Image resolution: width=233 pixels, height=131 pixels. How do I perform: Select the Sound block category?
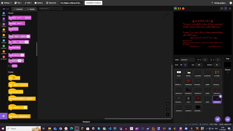pyautogui.click(x=4, y=25)
